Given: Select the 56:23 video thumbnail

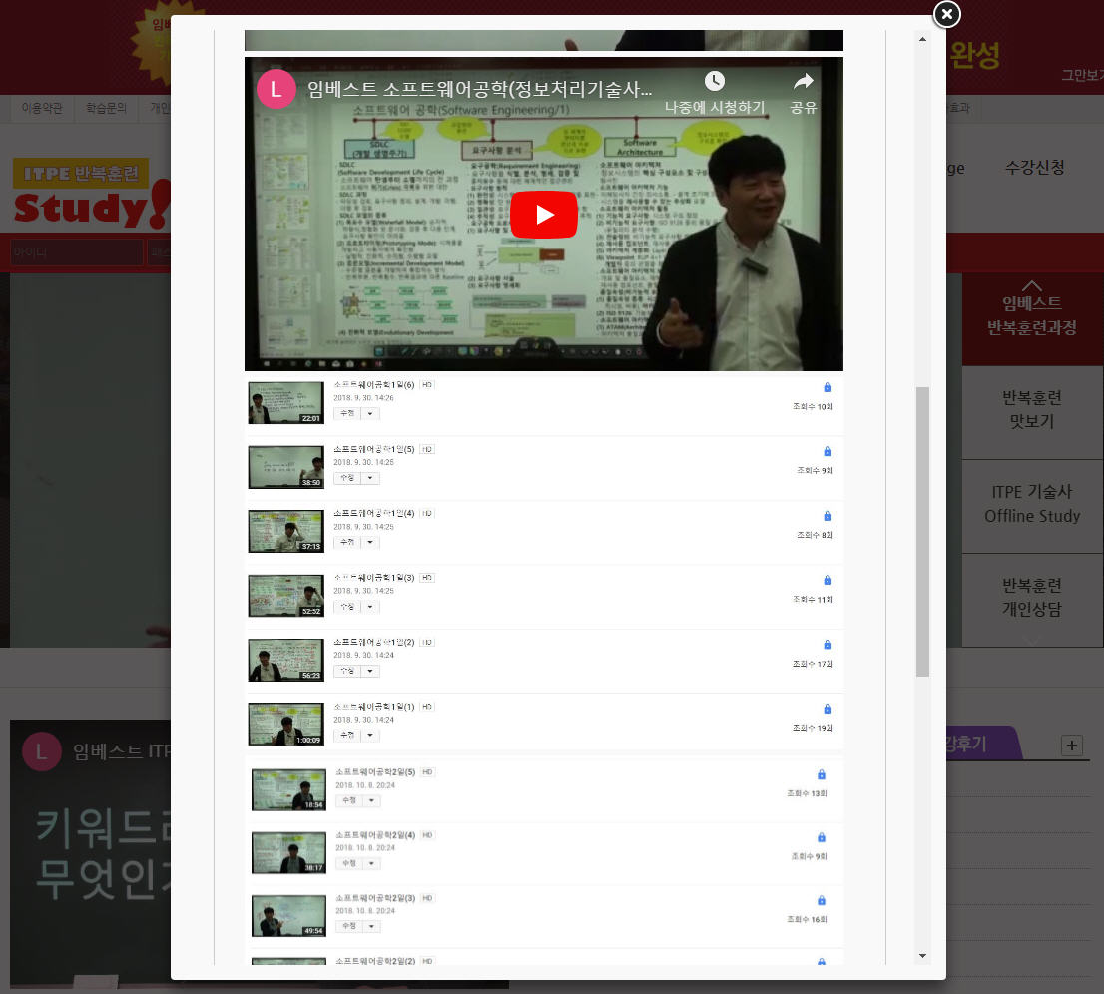Looking at the screenshot, I should point(285,660).
